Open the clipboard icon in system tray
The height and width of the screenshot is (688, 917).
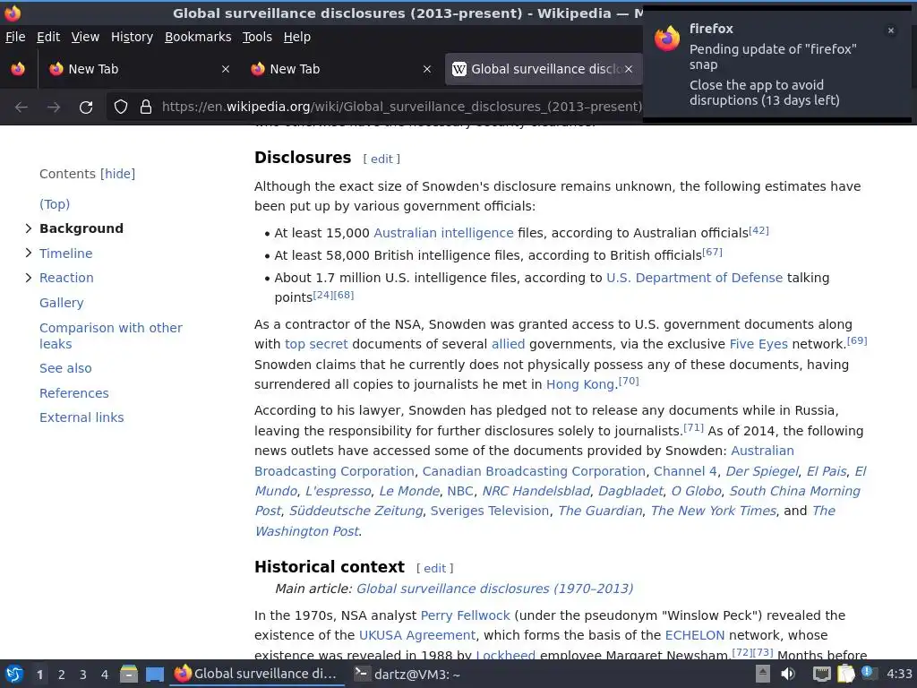(845, 674)
